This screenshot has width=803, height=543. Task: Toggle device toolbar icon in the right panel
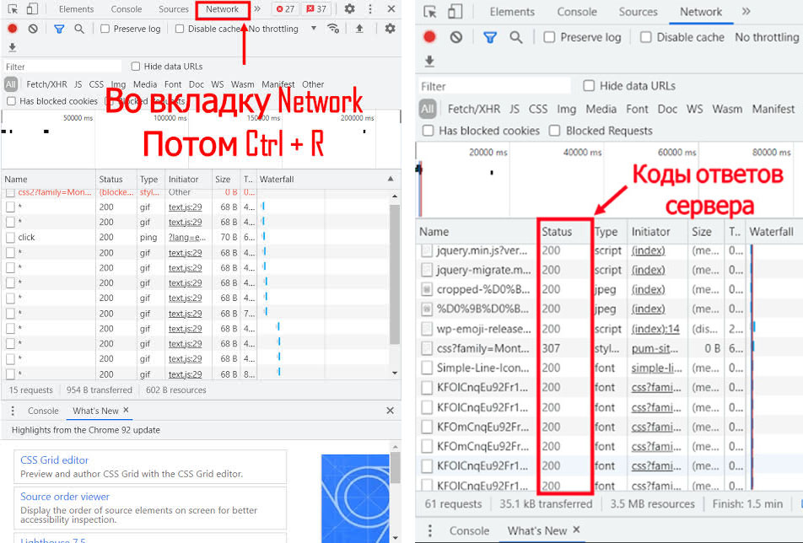[454, 12]
